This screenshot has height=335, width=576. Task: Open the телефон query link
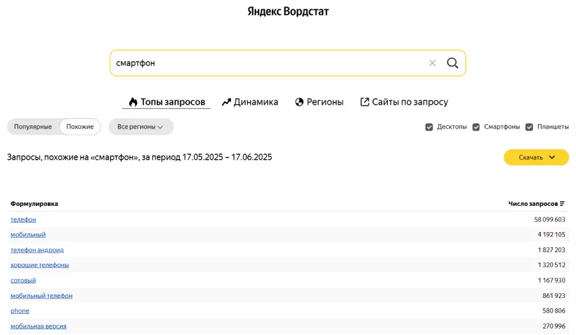coord(23,219)
